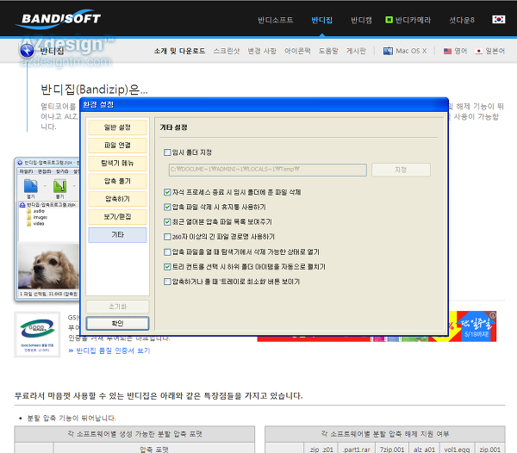
Task: Click table header 각 소프트웨어별 생성 가능한 분할 압축 포맷
Action: click(134, 434)
